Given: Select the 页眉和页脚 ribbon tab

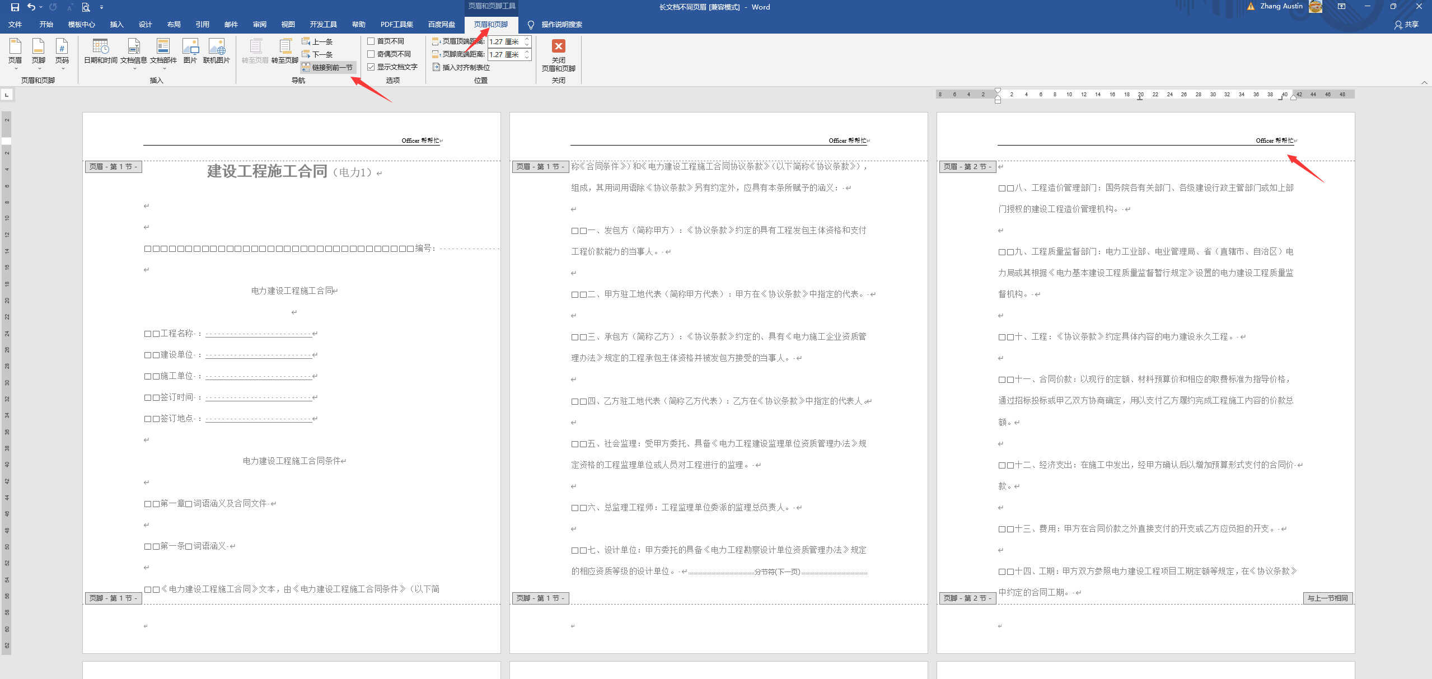Looking at the screenshot, I should click(491, 25).
